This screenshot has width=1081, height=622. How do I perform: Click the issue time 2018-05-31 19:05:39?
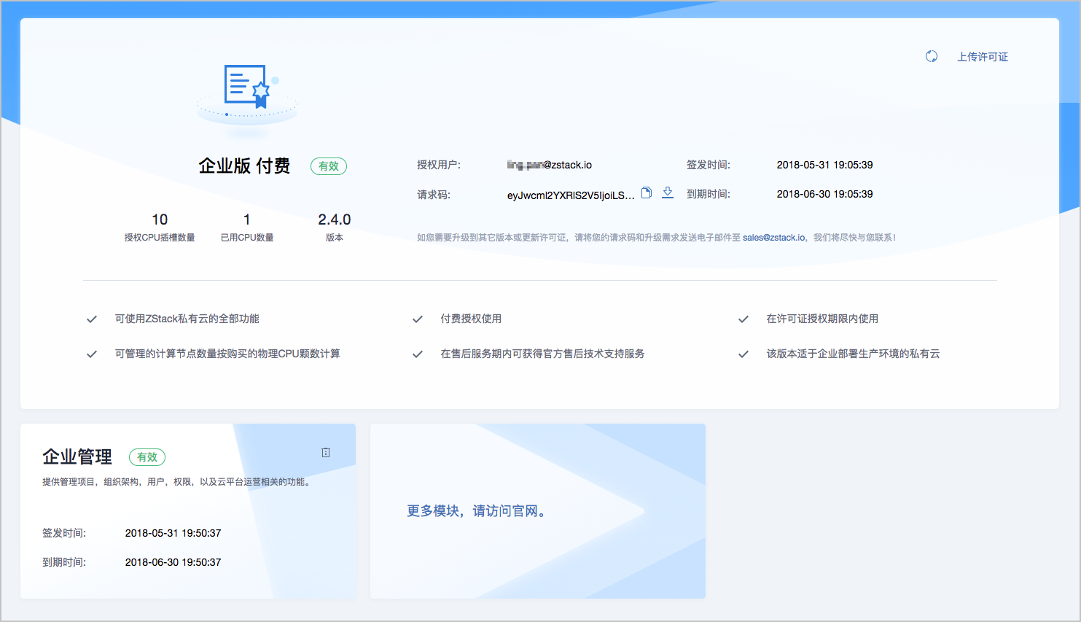(x=824, y=165)
